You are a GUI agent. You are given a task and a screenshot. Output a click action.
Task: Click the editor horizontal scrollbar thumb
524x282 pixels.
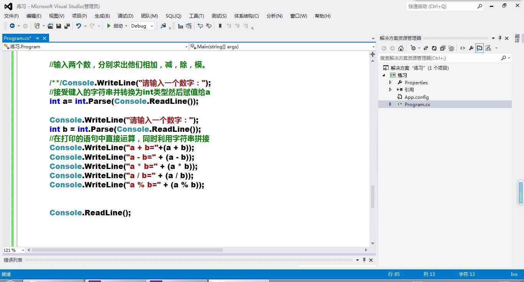127,250
